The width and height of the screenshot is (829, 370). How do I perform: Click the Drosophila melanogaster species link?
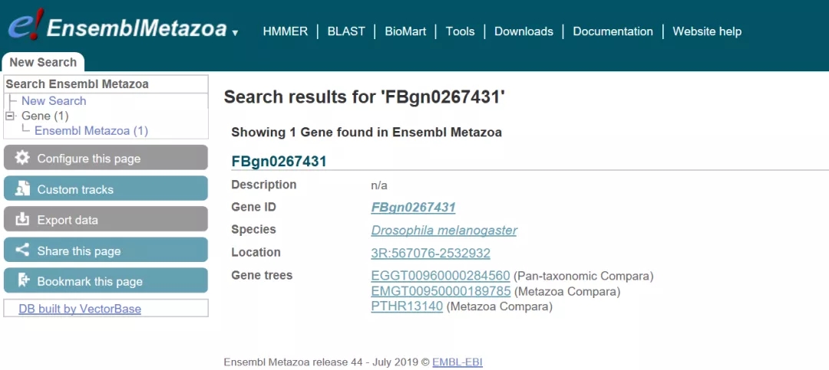point(444,230)
